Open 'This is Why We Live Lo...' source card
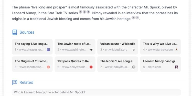 click(x=161, y=47)
